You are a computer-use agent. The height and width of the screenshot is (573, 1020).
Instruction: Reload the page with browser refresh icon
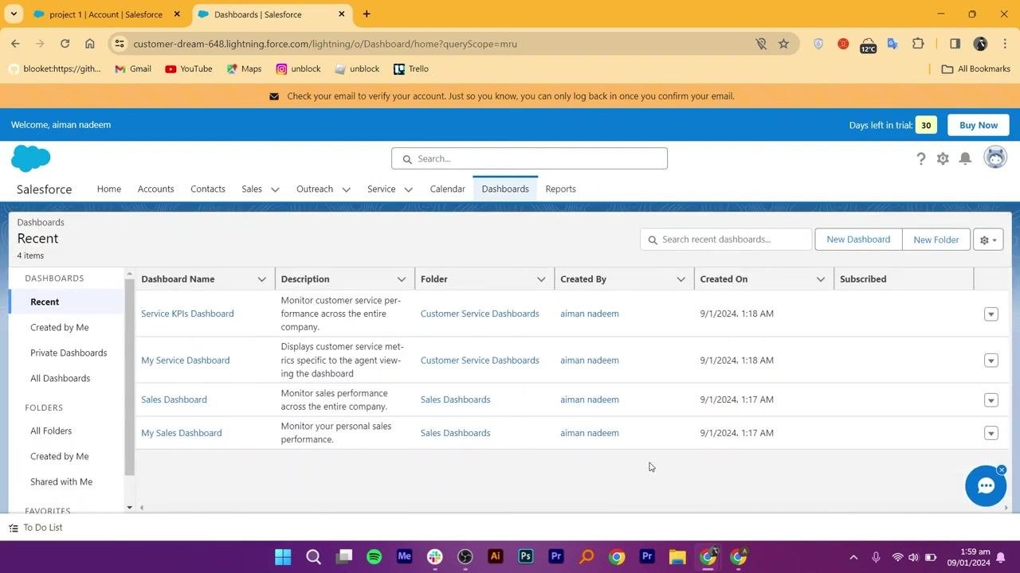click(65, 44)
